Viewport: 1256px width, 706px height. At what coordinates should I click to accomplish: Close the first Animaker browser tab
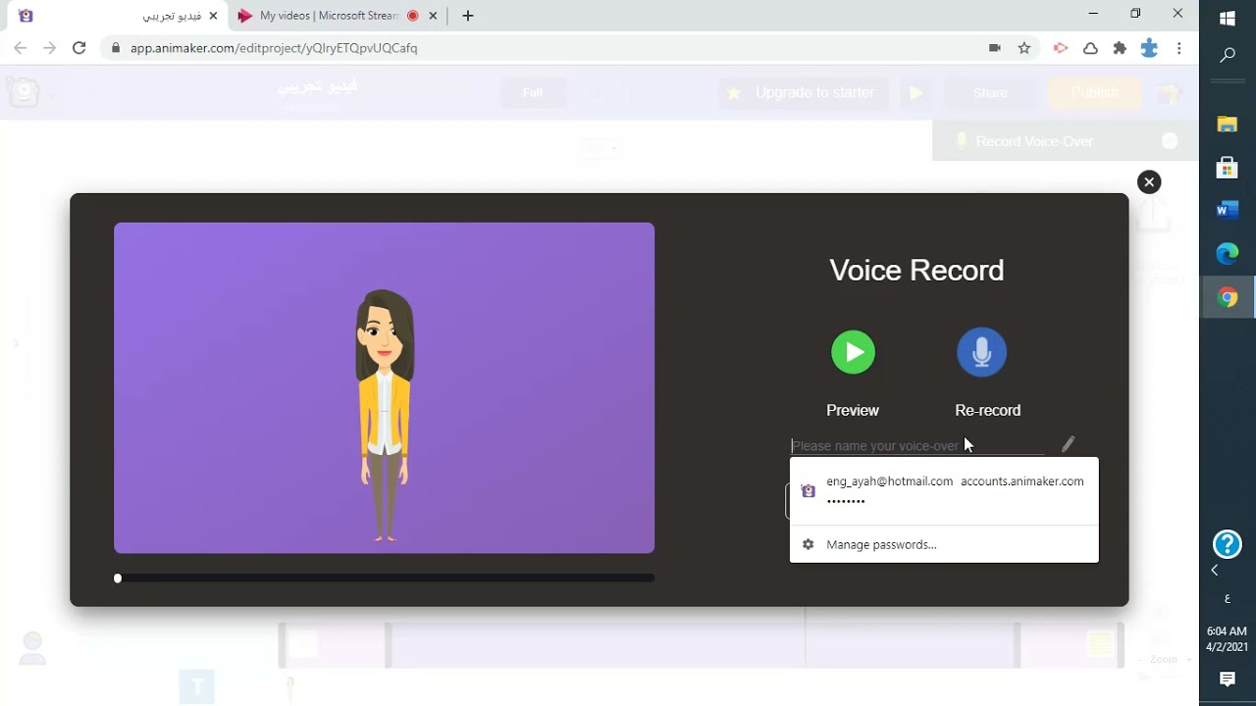click(213, 16)
